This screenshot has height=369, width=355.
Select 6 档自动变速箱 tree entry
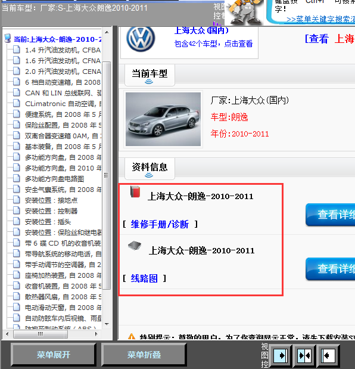[63, 82]
